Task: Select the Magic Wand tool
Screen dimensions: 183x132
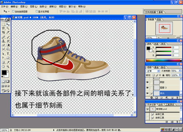Action: coord(8,29)
